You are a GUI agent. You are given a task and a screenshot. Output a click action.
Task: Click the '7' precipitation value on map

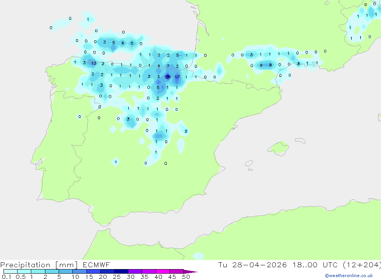168,66
